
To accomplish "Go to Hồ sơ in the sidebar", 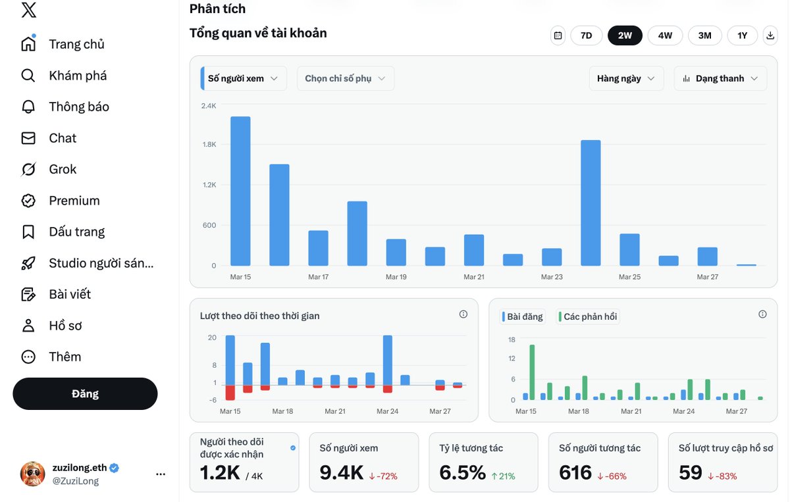I will (x=28, y=325).
